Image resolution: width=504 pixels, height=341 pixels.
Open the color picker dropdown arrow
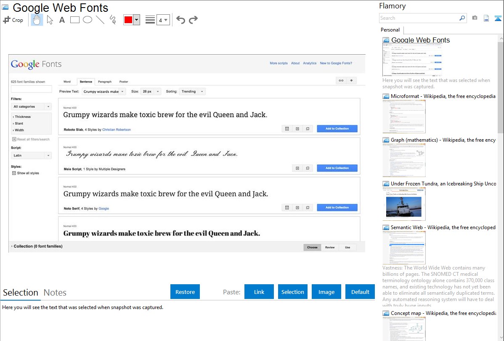pyautogui.click(x=137, y=20)
